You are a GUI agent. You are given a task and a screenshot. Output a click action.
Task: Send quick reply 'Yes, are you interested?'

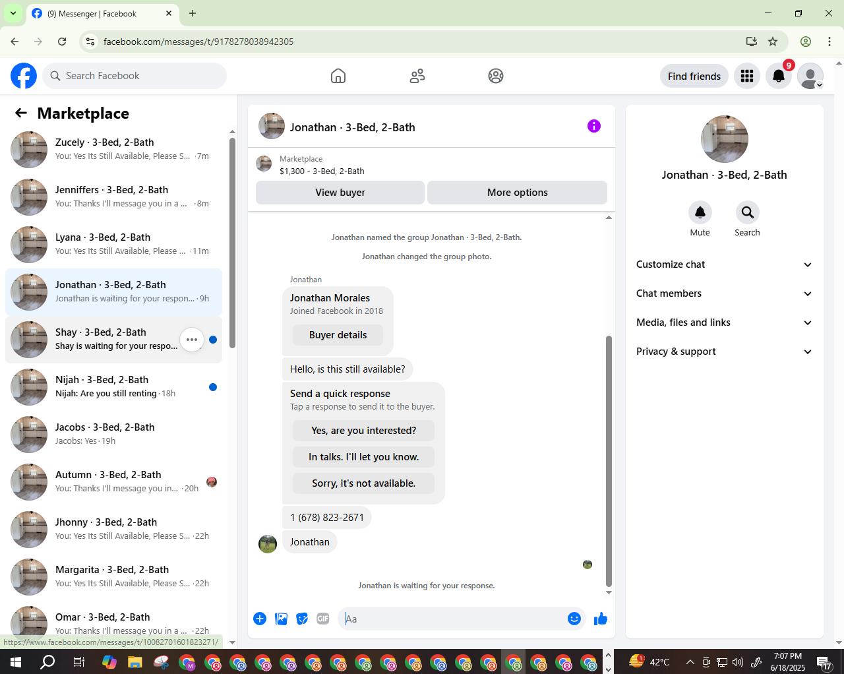[364, 431]
